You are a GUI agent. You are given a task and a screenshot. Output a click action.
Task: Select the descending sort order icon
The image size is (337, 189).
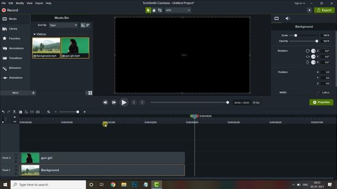point(88,25)
